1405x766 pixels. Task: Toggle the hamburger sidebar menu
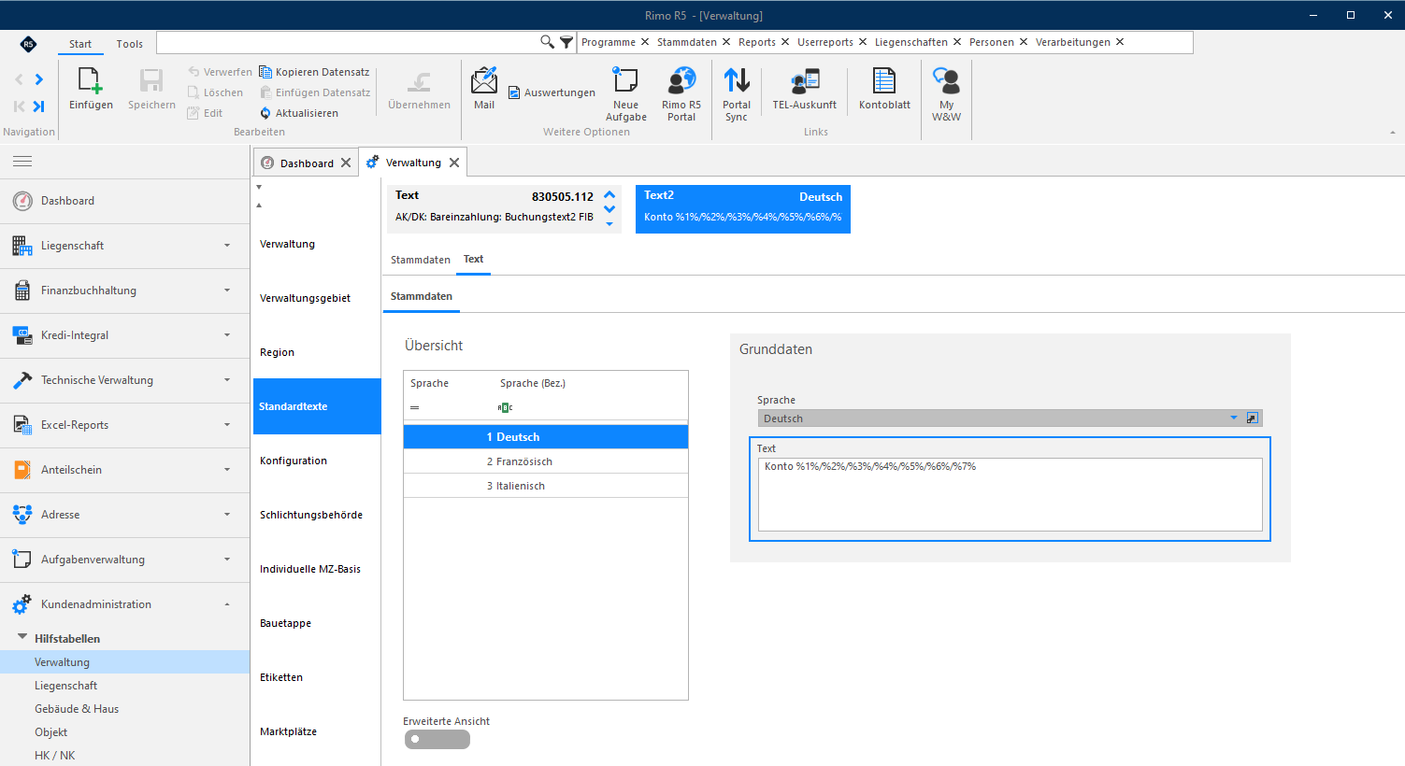click(x=22, y=162)
